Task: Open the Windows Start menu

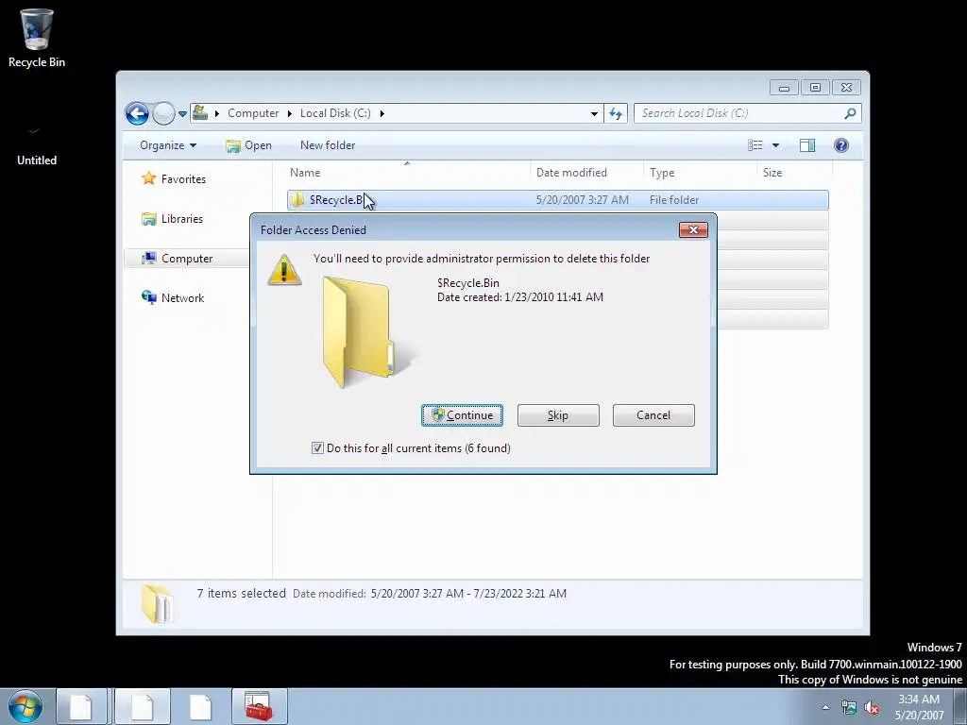Action: coord(25,706)
